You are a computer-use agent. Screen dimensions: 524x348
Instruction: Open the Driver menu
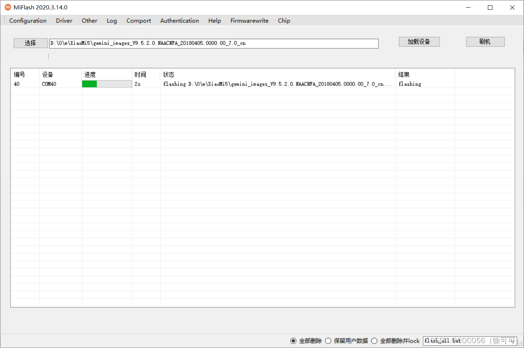64,21
